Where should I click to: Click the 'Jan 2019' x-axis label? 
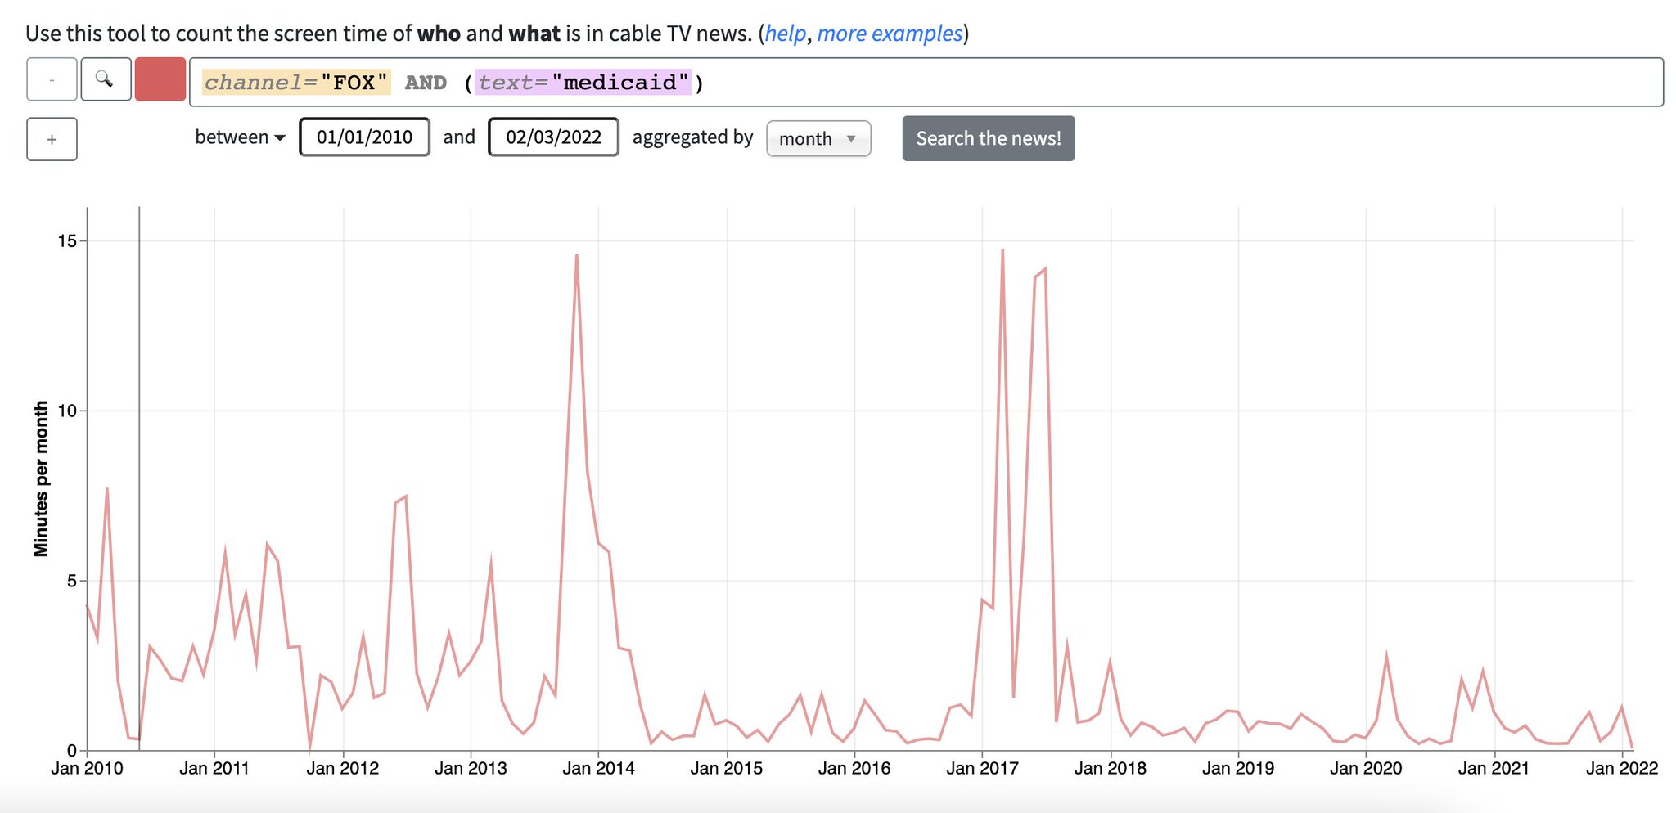click(1238, 768)
